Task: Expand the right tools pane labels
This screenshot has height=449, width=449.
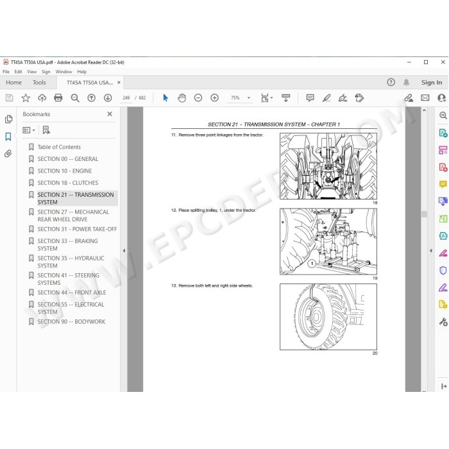Action: [444, 386]
